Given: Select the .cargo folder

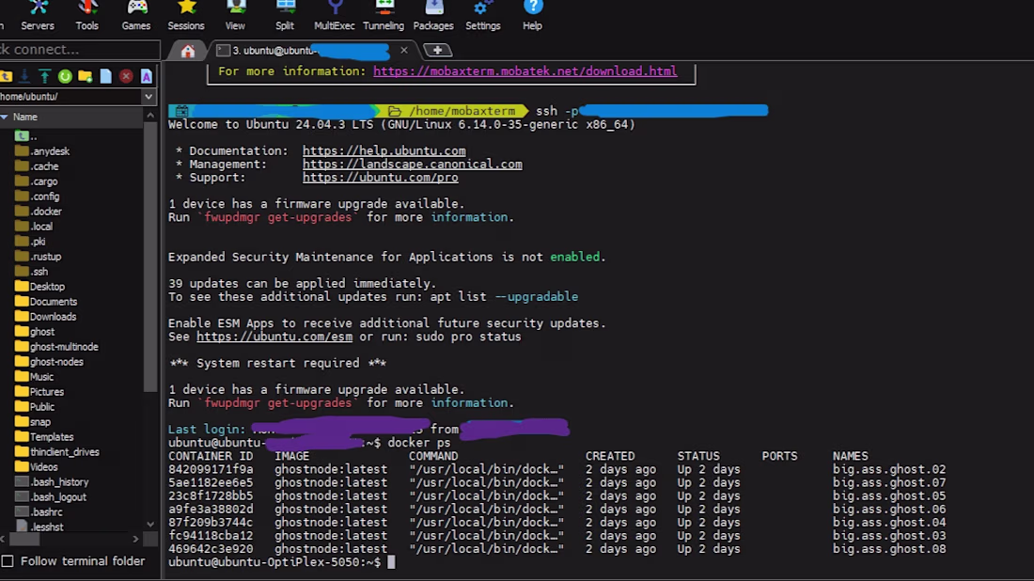Looking at the screenshot, I should (37, 181).
